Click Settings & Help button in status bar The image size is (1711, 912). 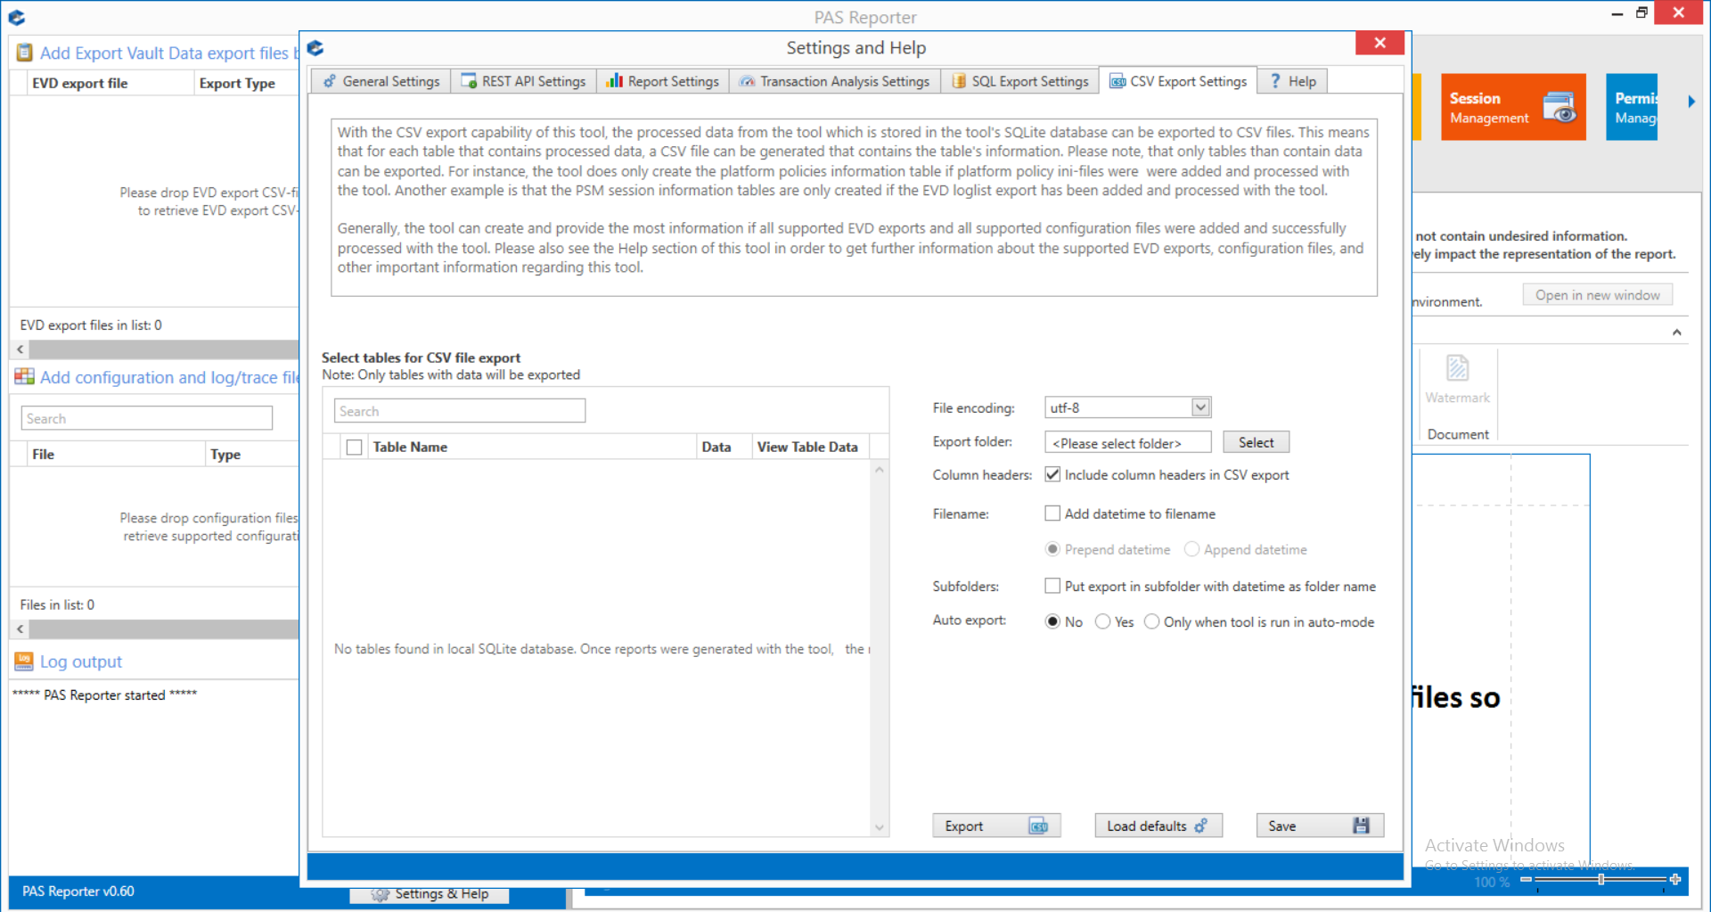pyautogui.click(x=430, y=895)
